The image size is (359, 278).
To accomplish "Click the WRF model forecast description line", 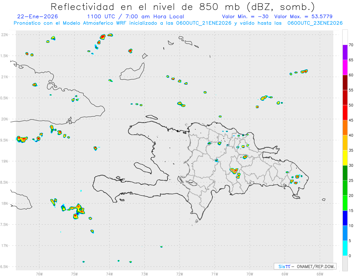I will coord(178,23).
